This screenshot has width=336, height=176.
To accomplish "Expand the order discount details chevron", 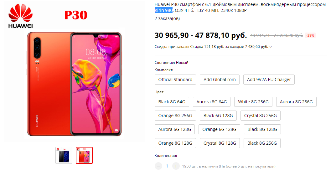I will [271, 47].
